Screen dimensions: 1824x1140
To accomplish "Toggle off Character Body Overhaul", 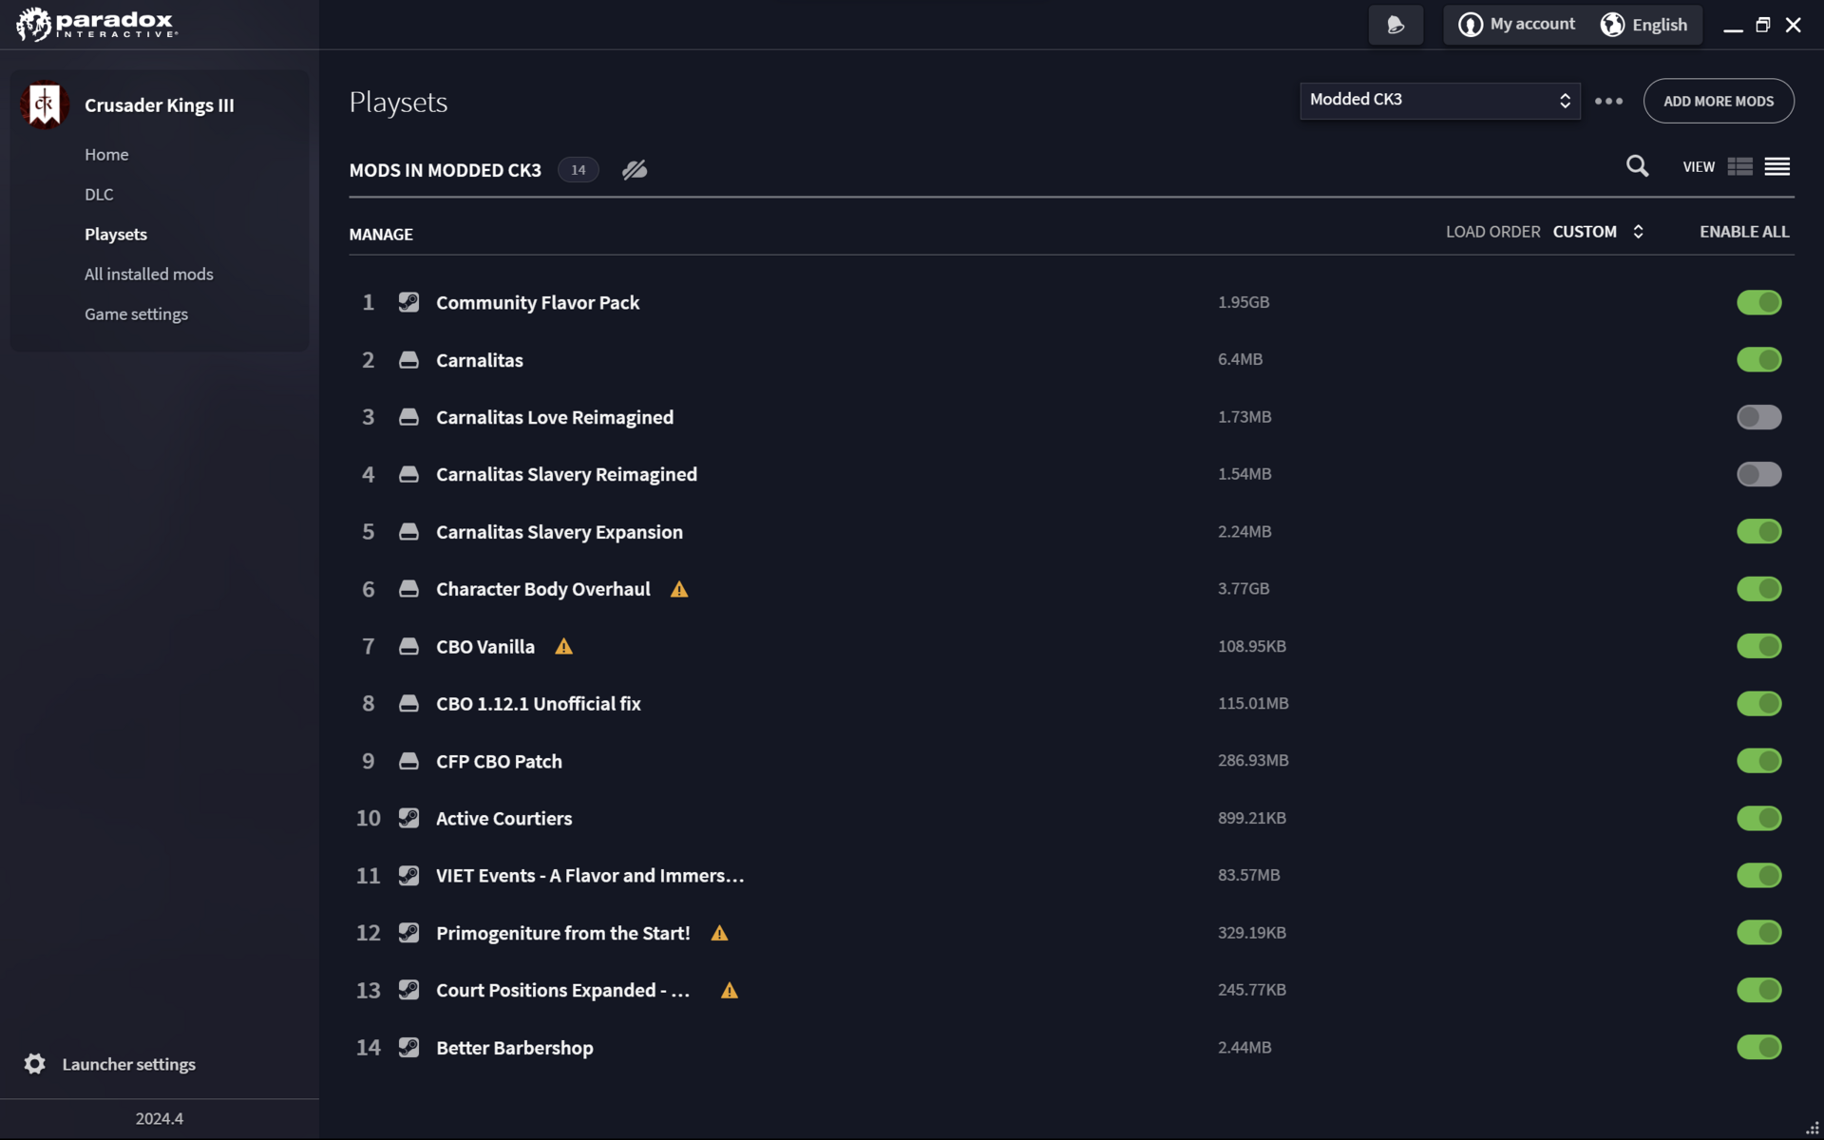I will click(x=1759, y=589).
